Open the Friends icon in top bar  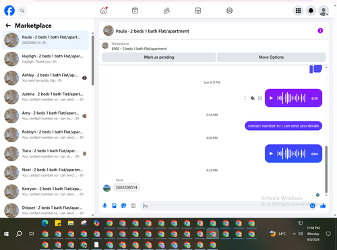(166, 11)
